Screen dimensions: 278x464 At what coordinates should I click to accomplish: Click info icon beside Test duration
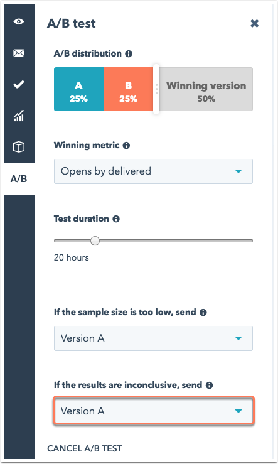coord(116,219)
